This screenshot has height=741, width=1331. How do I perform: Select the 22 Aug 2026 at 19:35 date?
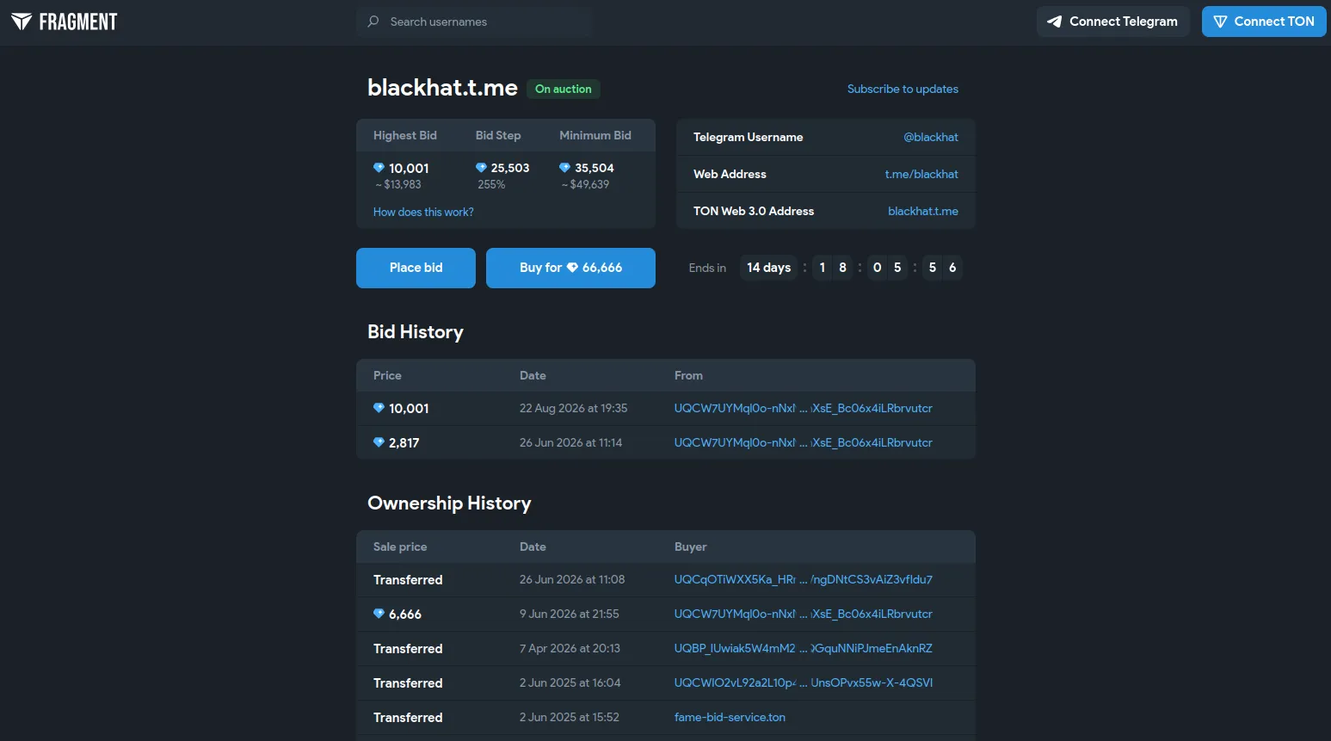pos(573,408)
